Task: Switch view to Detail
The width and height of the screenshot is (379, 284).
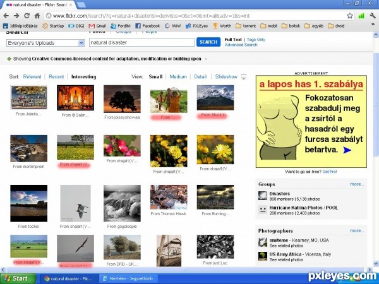Action: coord(200,77)
